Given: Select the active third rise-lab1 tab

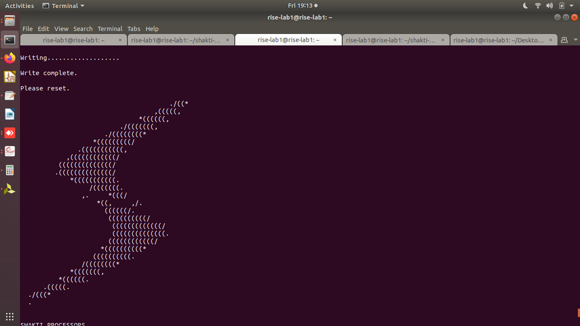Looking at the screenshot, I should click(x=288, y=40).
